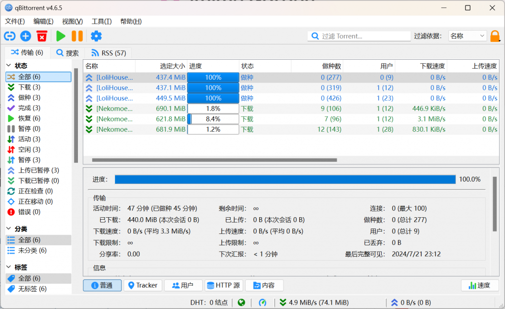505x309 pixels.
Task: Filter by 暂停 (0) status
Action: point(38,128)
